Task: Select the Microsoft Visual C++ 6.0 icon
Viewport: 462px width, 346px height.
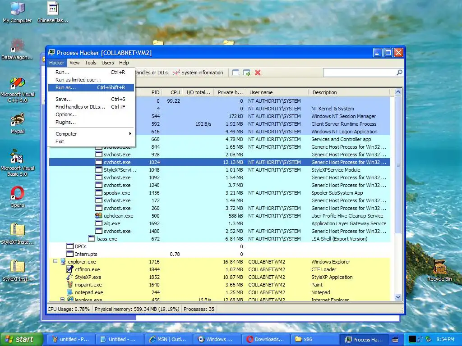Action: [x=18, y=90]
